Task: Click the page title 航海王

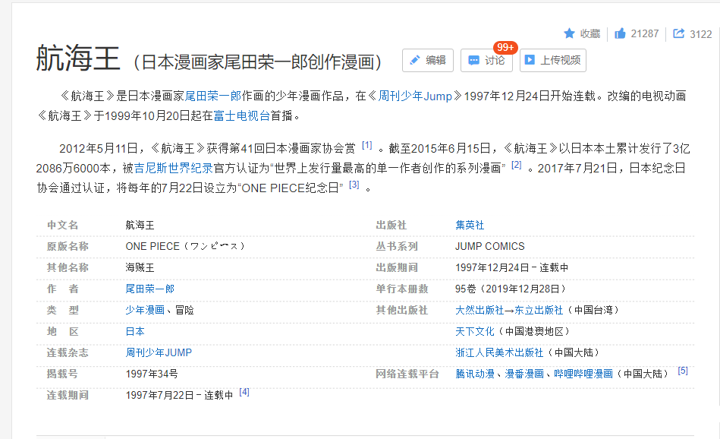Action: pyautogui.click(x=78, y=58)
